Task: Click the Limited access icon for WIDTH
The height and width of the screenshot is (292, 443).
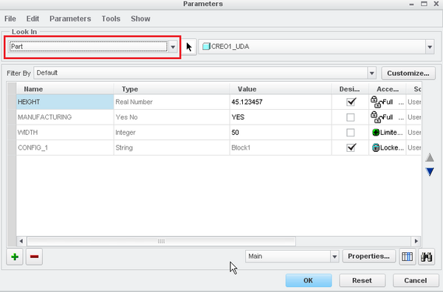Action: coord(376,132)
